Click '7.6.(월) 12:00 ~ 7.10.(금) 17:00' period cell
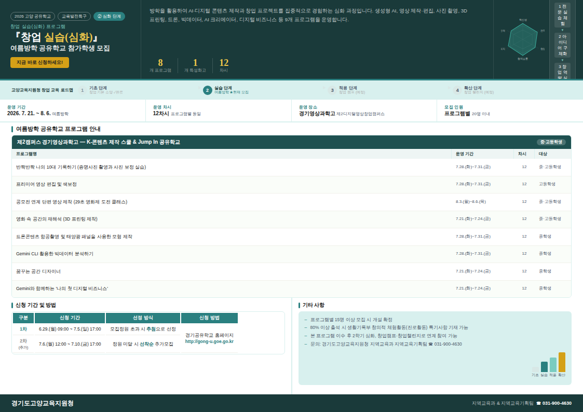Viewport: 583px width, 412px height. click(70, 345)
